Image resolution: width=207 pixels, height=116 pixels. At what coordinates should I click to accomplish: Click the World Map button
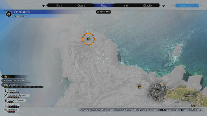[103, 12]
